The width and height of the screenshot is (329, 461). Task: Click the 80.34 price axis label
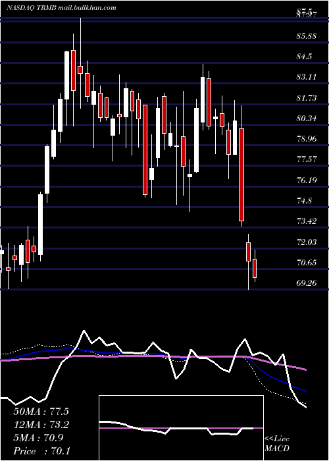coord(307,118)
